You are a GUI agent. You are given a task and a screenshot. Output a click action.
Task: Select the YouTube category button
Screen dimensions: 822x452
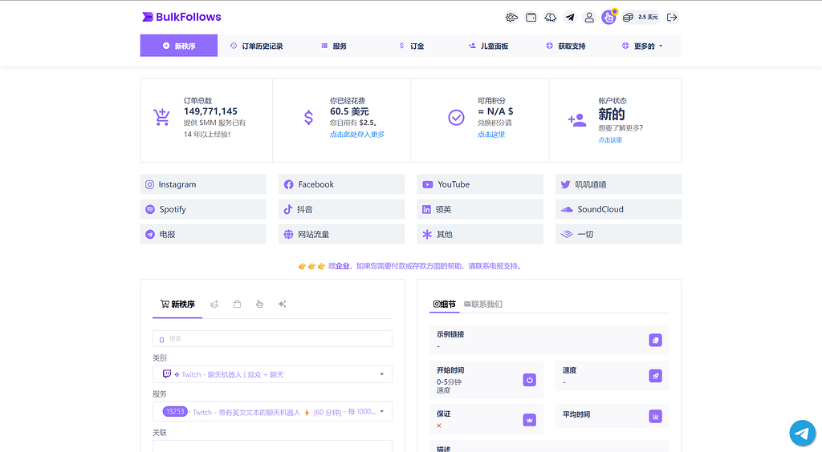tap(480, 184)
